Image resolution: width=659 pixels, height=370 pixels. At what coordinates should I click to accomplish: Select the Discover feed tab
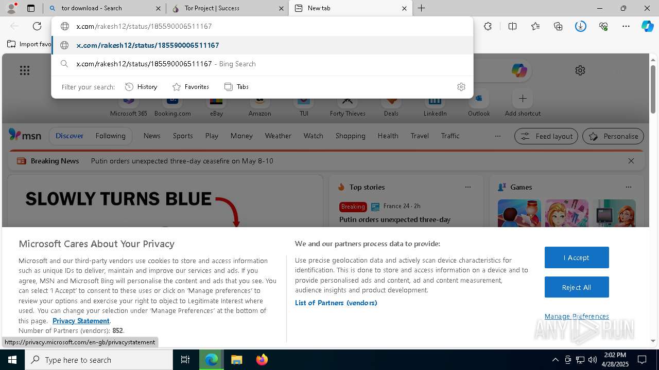[x=70, y=136]
